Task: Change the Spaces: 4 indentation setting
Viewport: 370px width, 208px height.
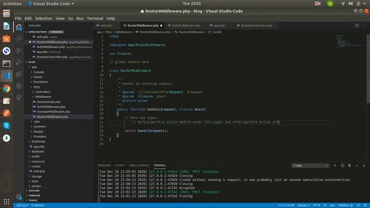Action: pyautogui.click(x=304, y=206)
